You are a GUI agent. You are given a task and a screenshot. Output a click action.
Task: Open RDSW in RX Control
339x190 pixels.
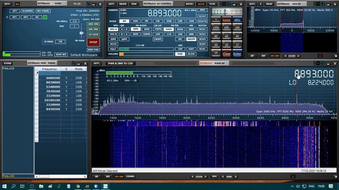[x=123, y=4]
